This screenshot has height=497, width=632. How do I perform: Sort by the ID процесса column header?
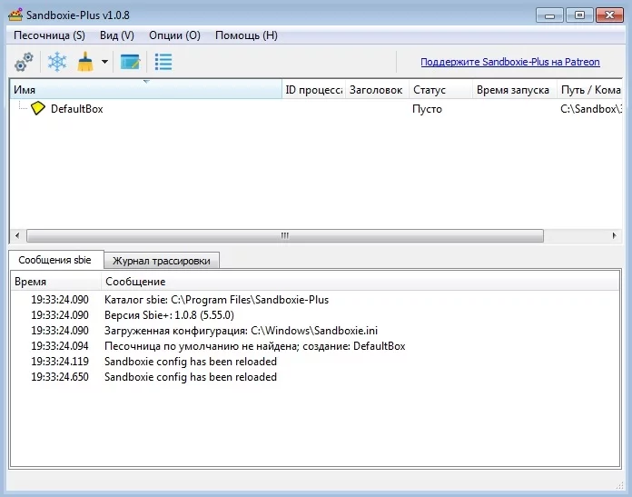313,89
